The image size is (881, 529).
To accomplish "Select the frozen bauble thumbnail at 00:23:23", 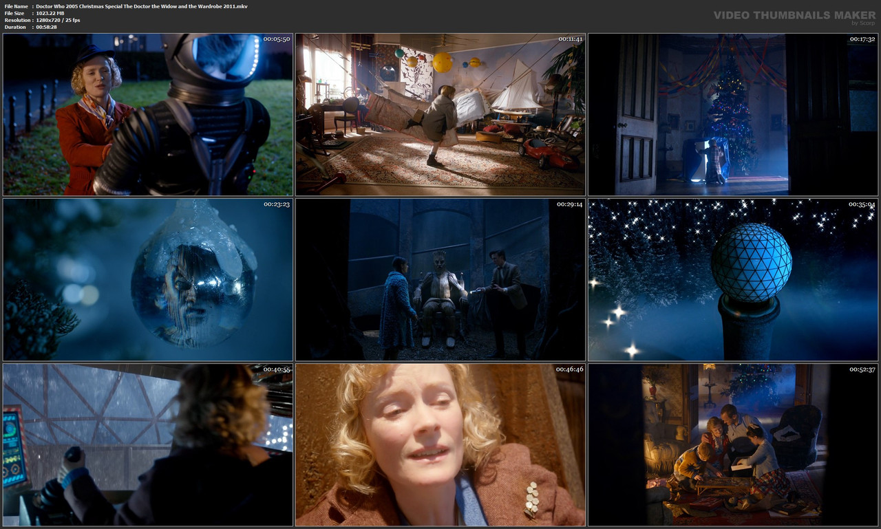I will pos(147,279).
